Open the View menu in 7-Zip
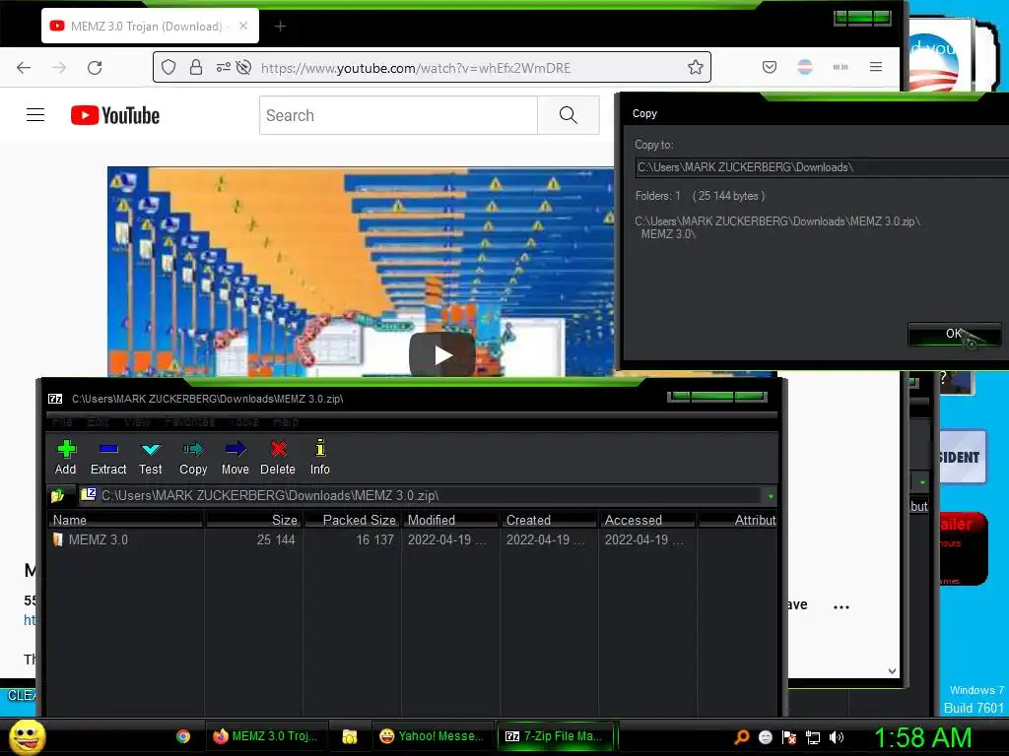Image resolution: width=1009 pixels, height=756 pixels. click(137, 421)
